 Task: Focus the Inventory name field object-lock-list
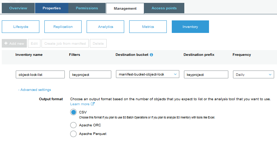40,74
